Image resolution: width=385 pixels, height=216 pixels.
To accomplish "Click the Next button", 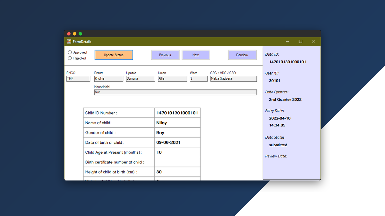I will 196,55.
